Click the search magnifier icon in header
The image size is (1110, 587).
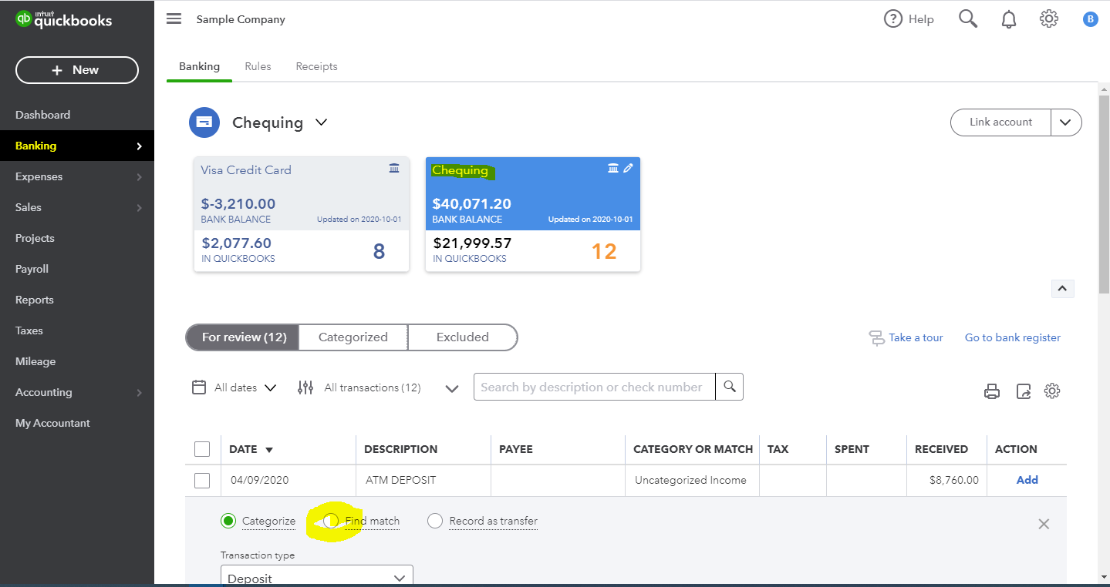968,18
